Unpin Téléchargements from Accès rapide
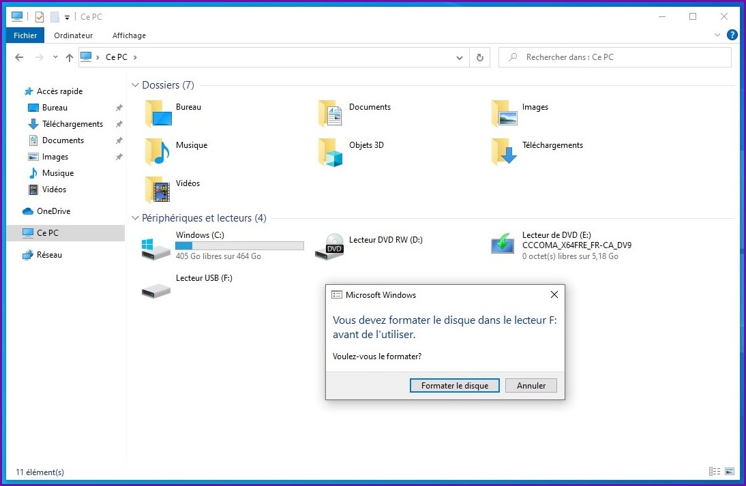The image size is (746, 486). coord(119,123)
